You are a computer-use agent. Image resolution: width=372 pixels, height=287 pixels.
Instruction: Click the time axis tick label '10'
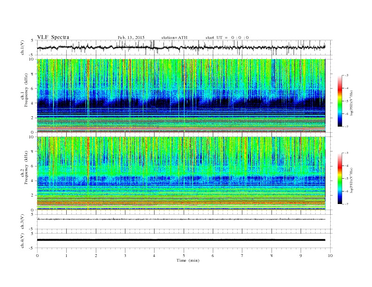coord(330,256)
